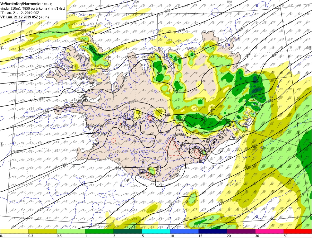Click the valid time "VT: Lau. 21.12.2019 05Z (+5 h)"

(24, 17)
